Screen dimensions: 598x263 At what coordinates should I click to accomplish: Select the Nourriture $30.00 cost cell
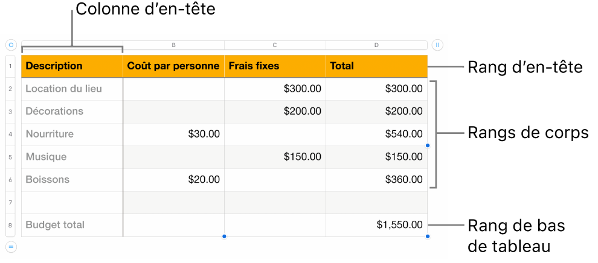(173, 134)
